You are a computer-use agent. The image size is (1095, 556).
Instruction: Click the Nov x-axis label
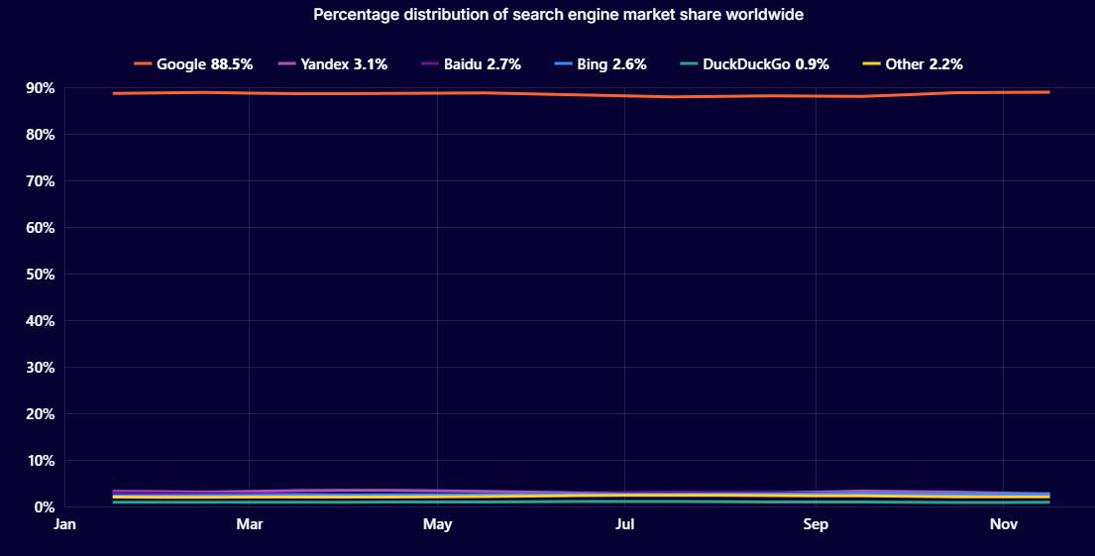pyautogui.click(x=1004, y=524)
